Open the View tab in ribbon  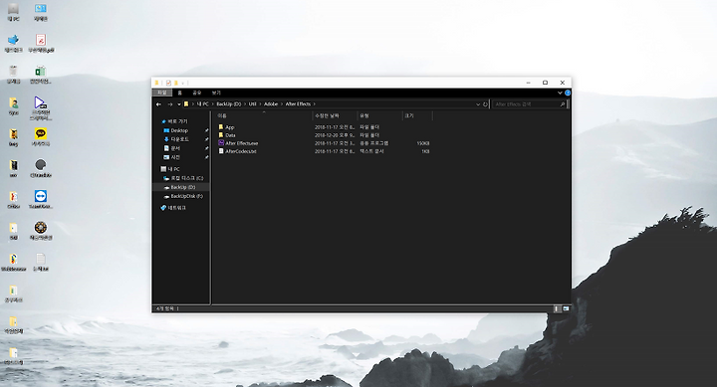[216, 93]
